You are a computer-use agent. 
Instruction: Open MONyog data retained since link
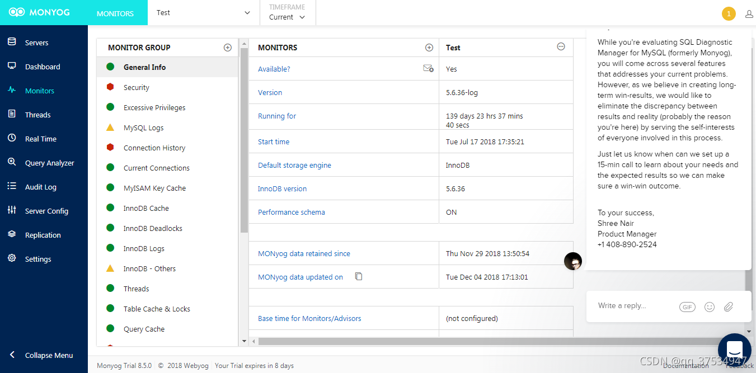304,253
